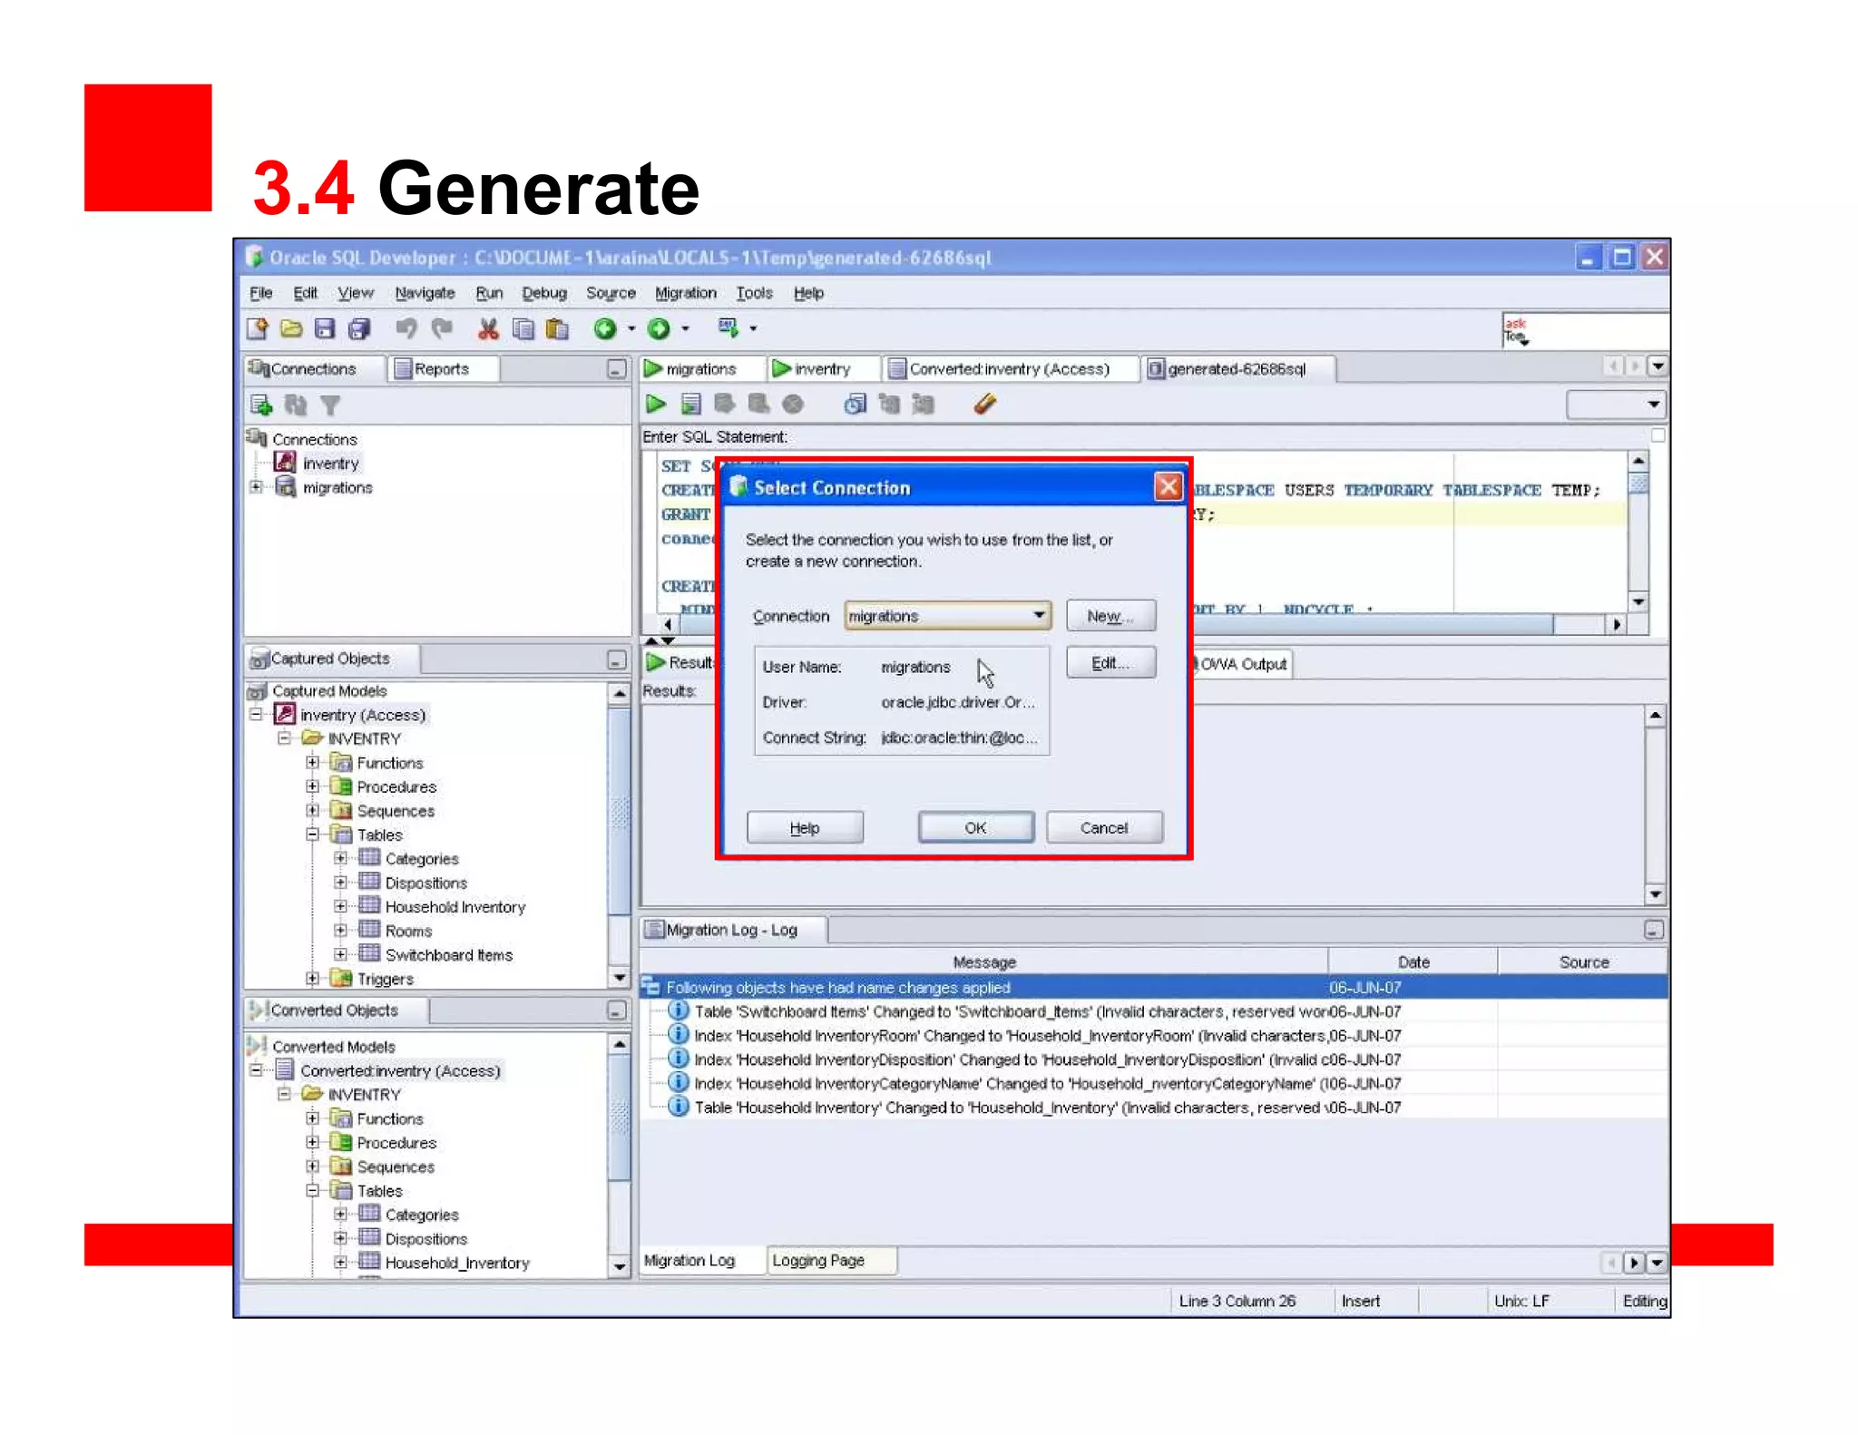Viewport: 1858px width, 1435px height.
Task: Minimize the Migration Log panel
Action: coord(1653,930)
